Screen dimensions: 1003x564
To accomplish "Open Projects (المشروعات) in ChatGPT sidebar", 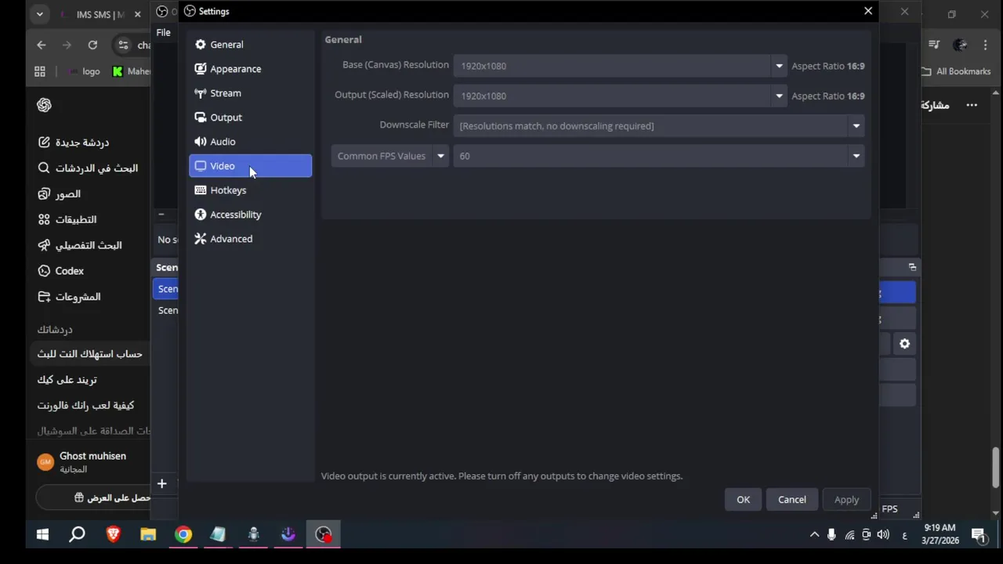I will [69, 297].
